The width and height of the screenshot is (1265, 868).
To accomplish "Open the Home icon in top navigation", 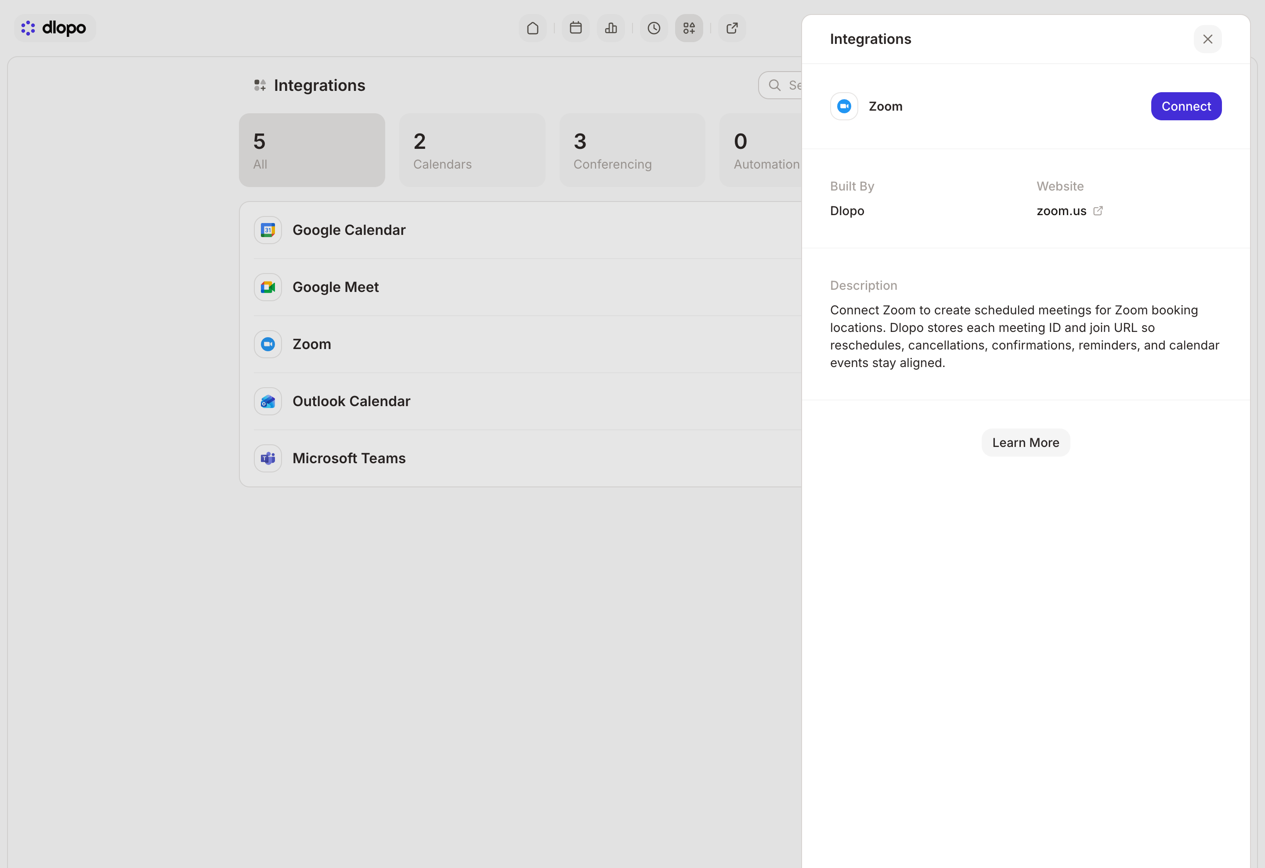I will (532, 28).
